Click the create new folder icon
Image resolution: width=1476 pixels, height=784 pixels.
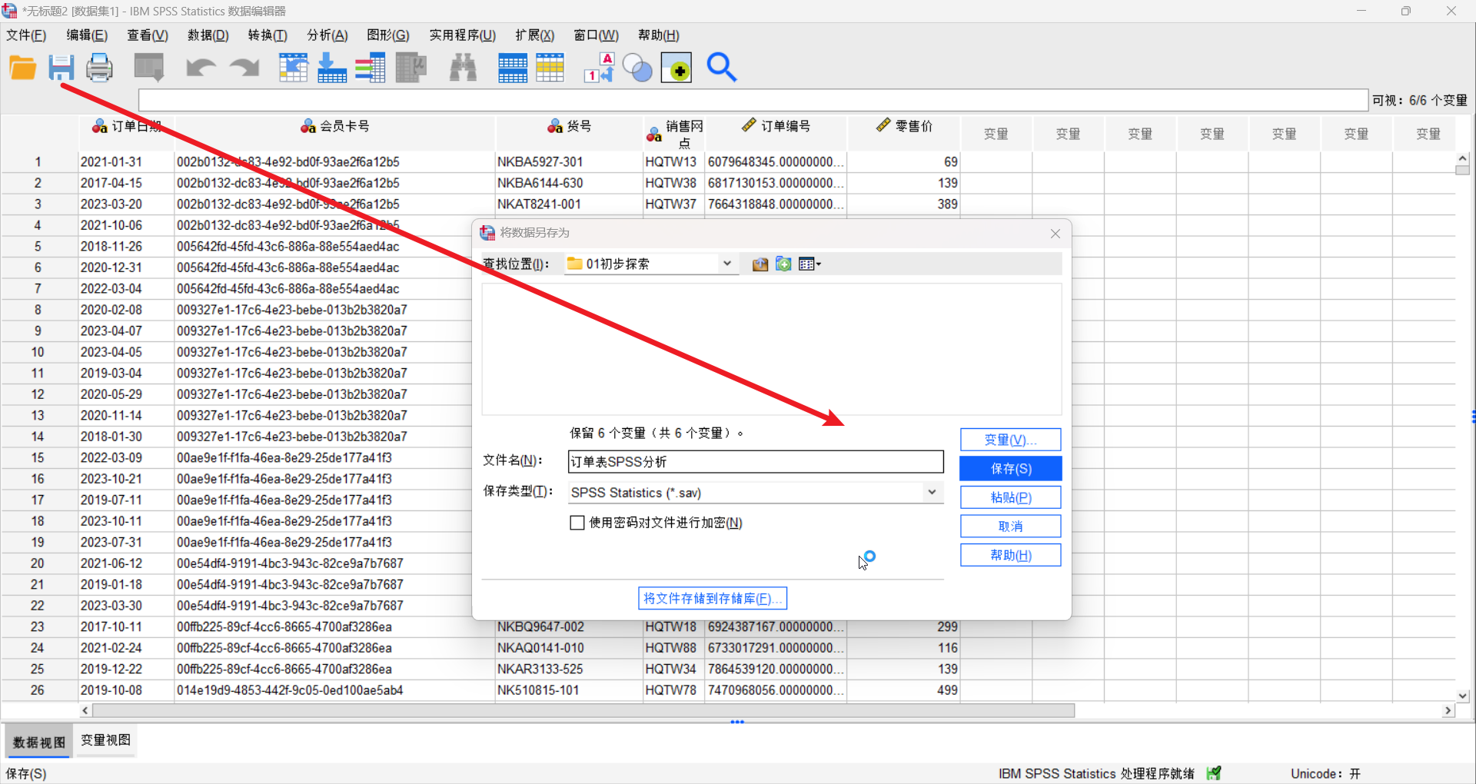(783, 264)
